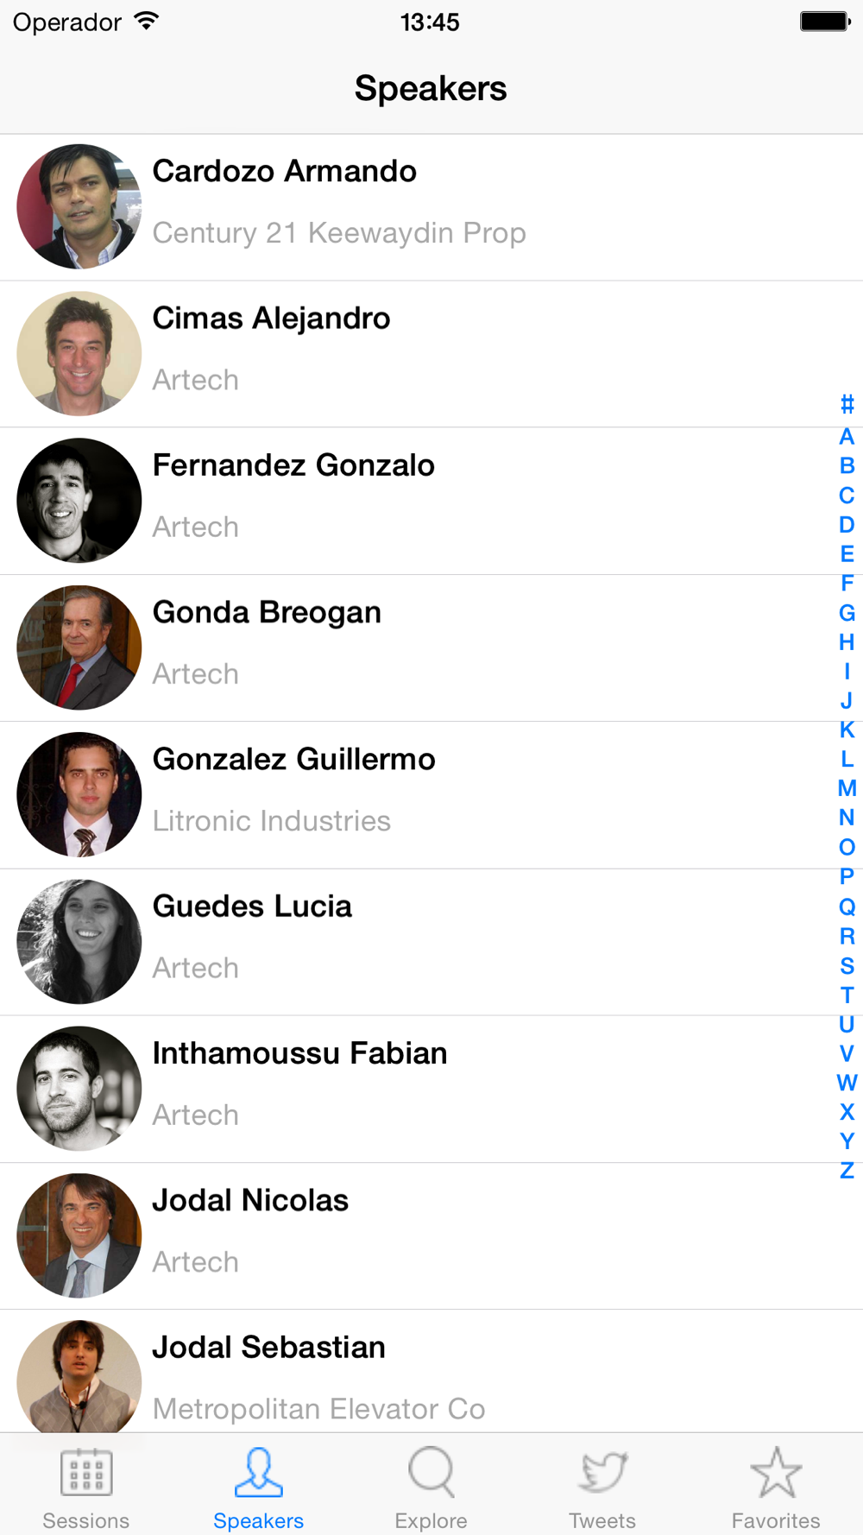The height and width of the screenshot is (1535, 863).
Task: Skip to letter Z in index
Action: (x=847, y=1171)
